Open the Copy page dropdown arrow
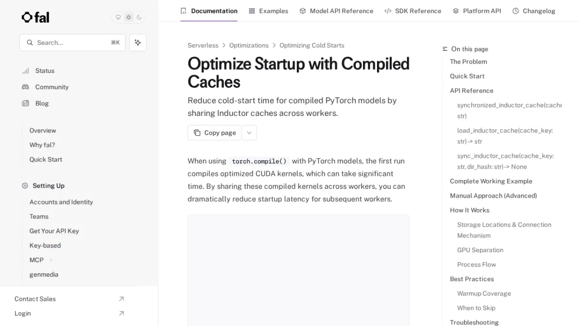This screenshot has height=326, width=580. click(249, 133)
